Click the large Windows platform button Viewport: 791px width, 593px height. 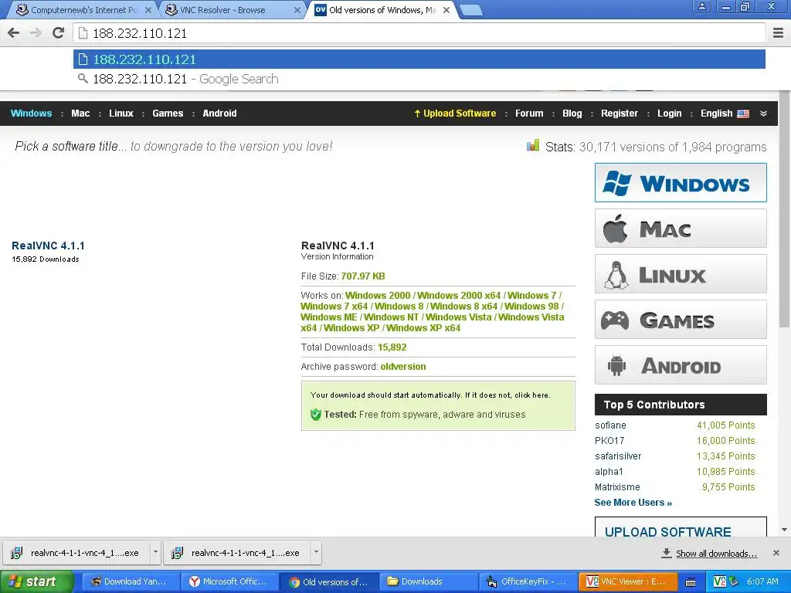pos(681,182)
